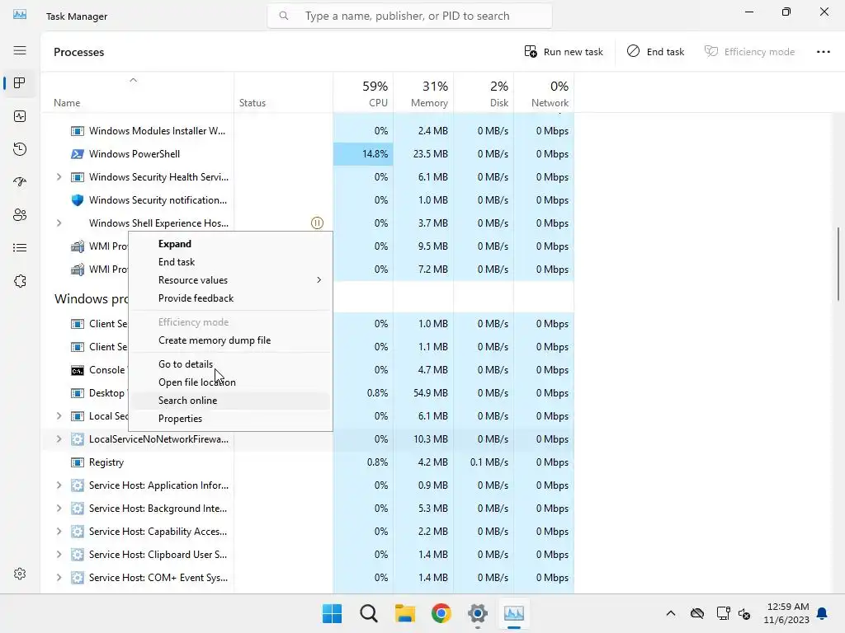Open the hamburger navigation menu

click(x=20, y=50)
